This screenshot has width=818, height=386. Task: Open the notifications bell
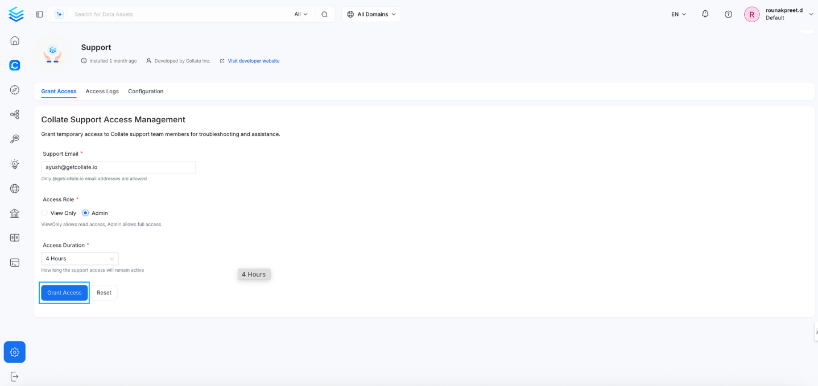point(705,14)
